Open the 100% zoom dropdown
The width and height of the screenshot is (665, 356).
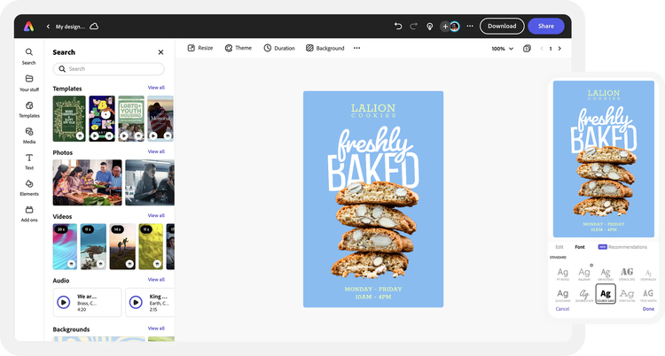tap(503, 49)
